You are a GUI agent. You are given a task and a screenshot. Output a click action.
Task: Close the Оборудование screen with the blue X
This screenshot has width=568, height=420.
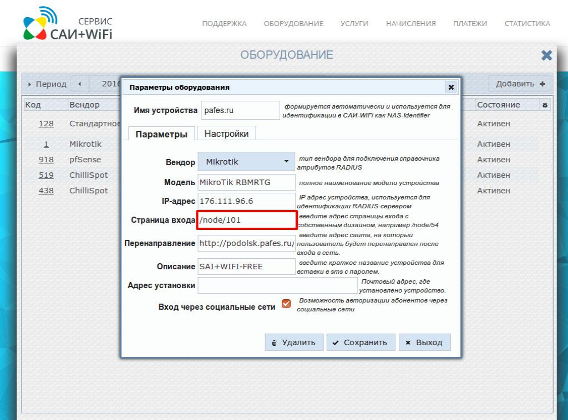[547, 55]
